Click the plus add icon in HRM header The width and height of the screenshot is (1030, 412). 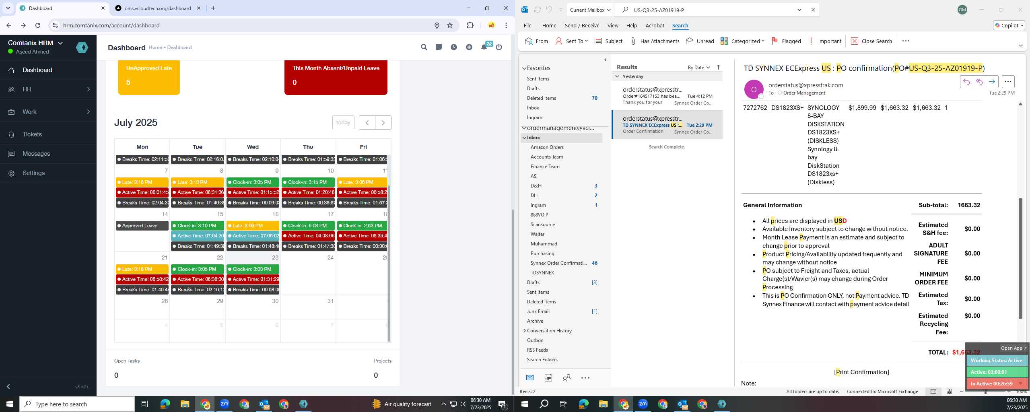point(469,47)
